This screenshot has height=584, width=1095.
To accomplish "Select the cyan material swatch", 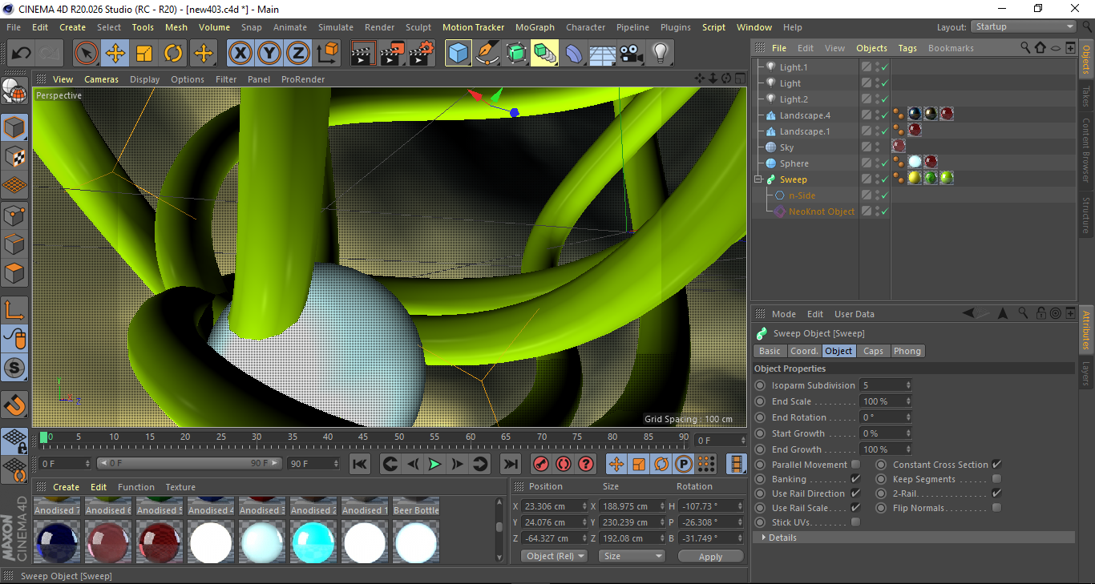I will [313, 542].
